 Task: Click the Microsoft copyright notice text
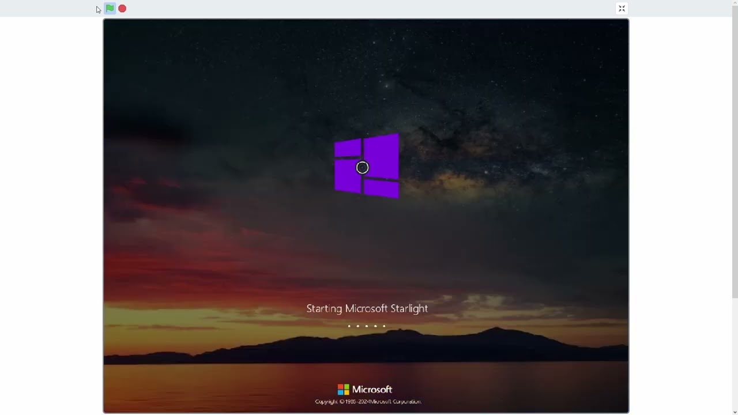(368, 402)
